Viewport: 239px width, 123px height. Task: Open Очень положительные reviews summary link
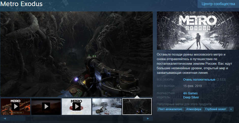pos(199,80)
